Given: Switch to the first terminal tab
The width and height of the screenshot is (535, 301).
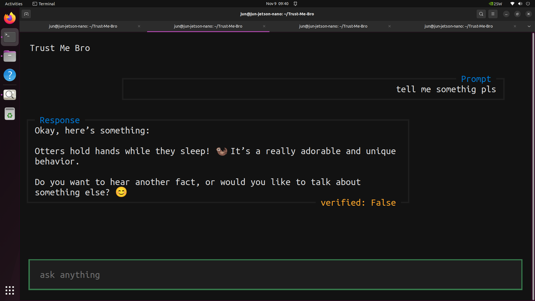Looking at the screenshot, I should (x=83, y=26).
